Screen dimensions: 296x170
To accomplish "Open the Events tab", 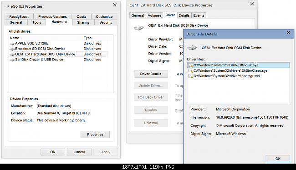I will click(x=199, y=15).
